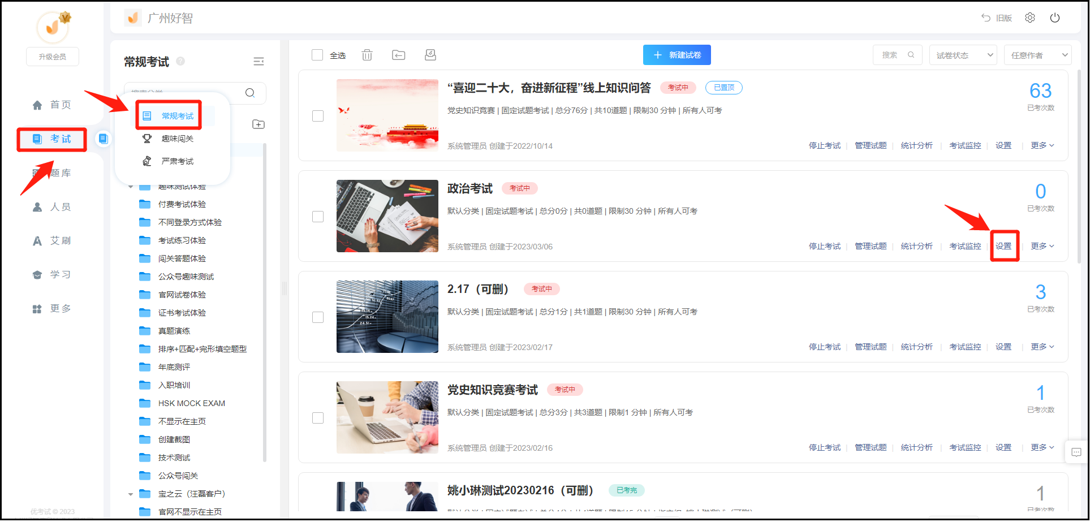Image resolution: width=1090 pixels, height=522 pixels.
Task: Open thumbnail of 政治考试 exam
Action: coord(387,216)
